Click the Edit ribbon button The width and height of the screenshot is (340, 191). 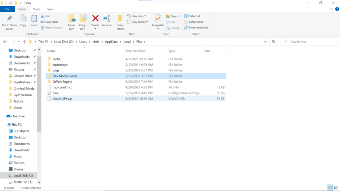click(171, 22)
